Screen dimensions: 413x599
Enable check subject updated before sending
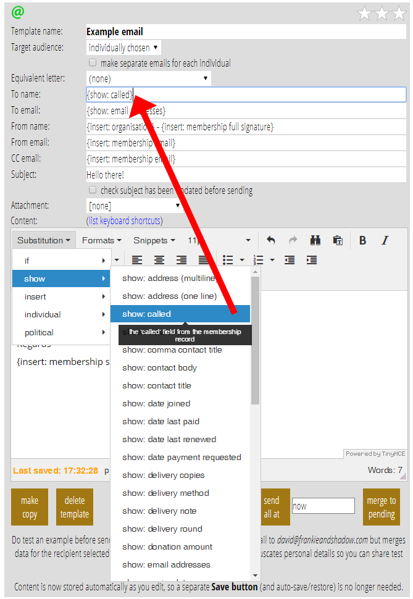(93, 190)
